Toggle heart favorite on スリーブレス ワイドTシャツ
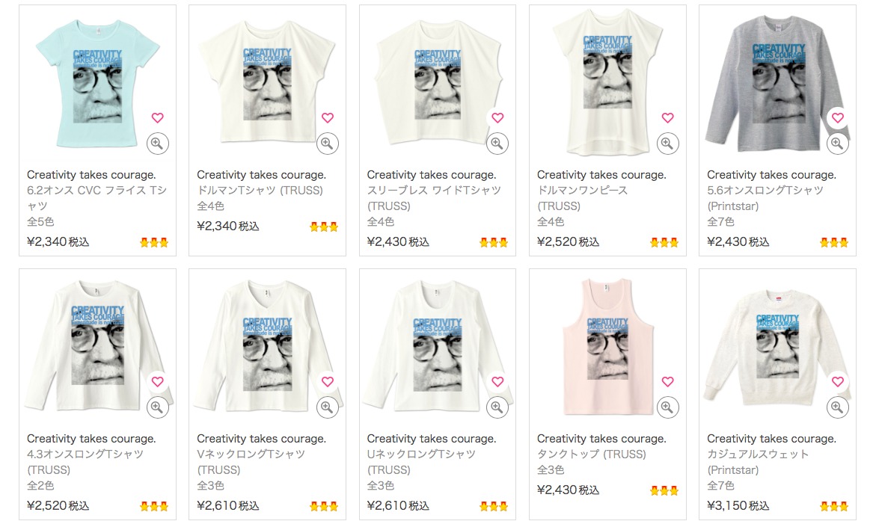 (x=497, y=118)
